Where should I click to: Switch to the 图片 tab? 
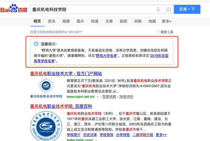click(80, 21)
